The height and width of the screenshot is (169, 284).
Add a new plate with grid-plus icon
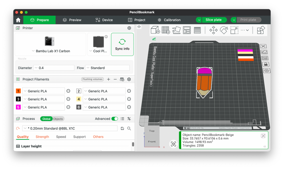(166, 30)
